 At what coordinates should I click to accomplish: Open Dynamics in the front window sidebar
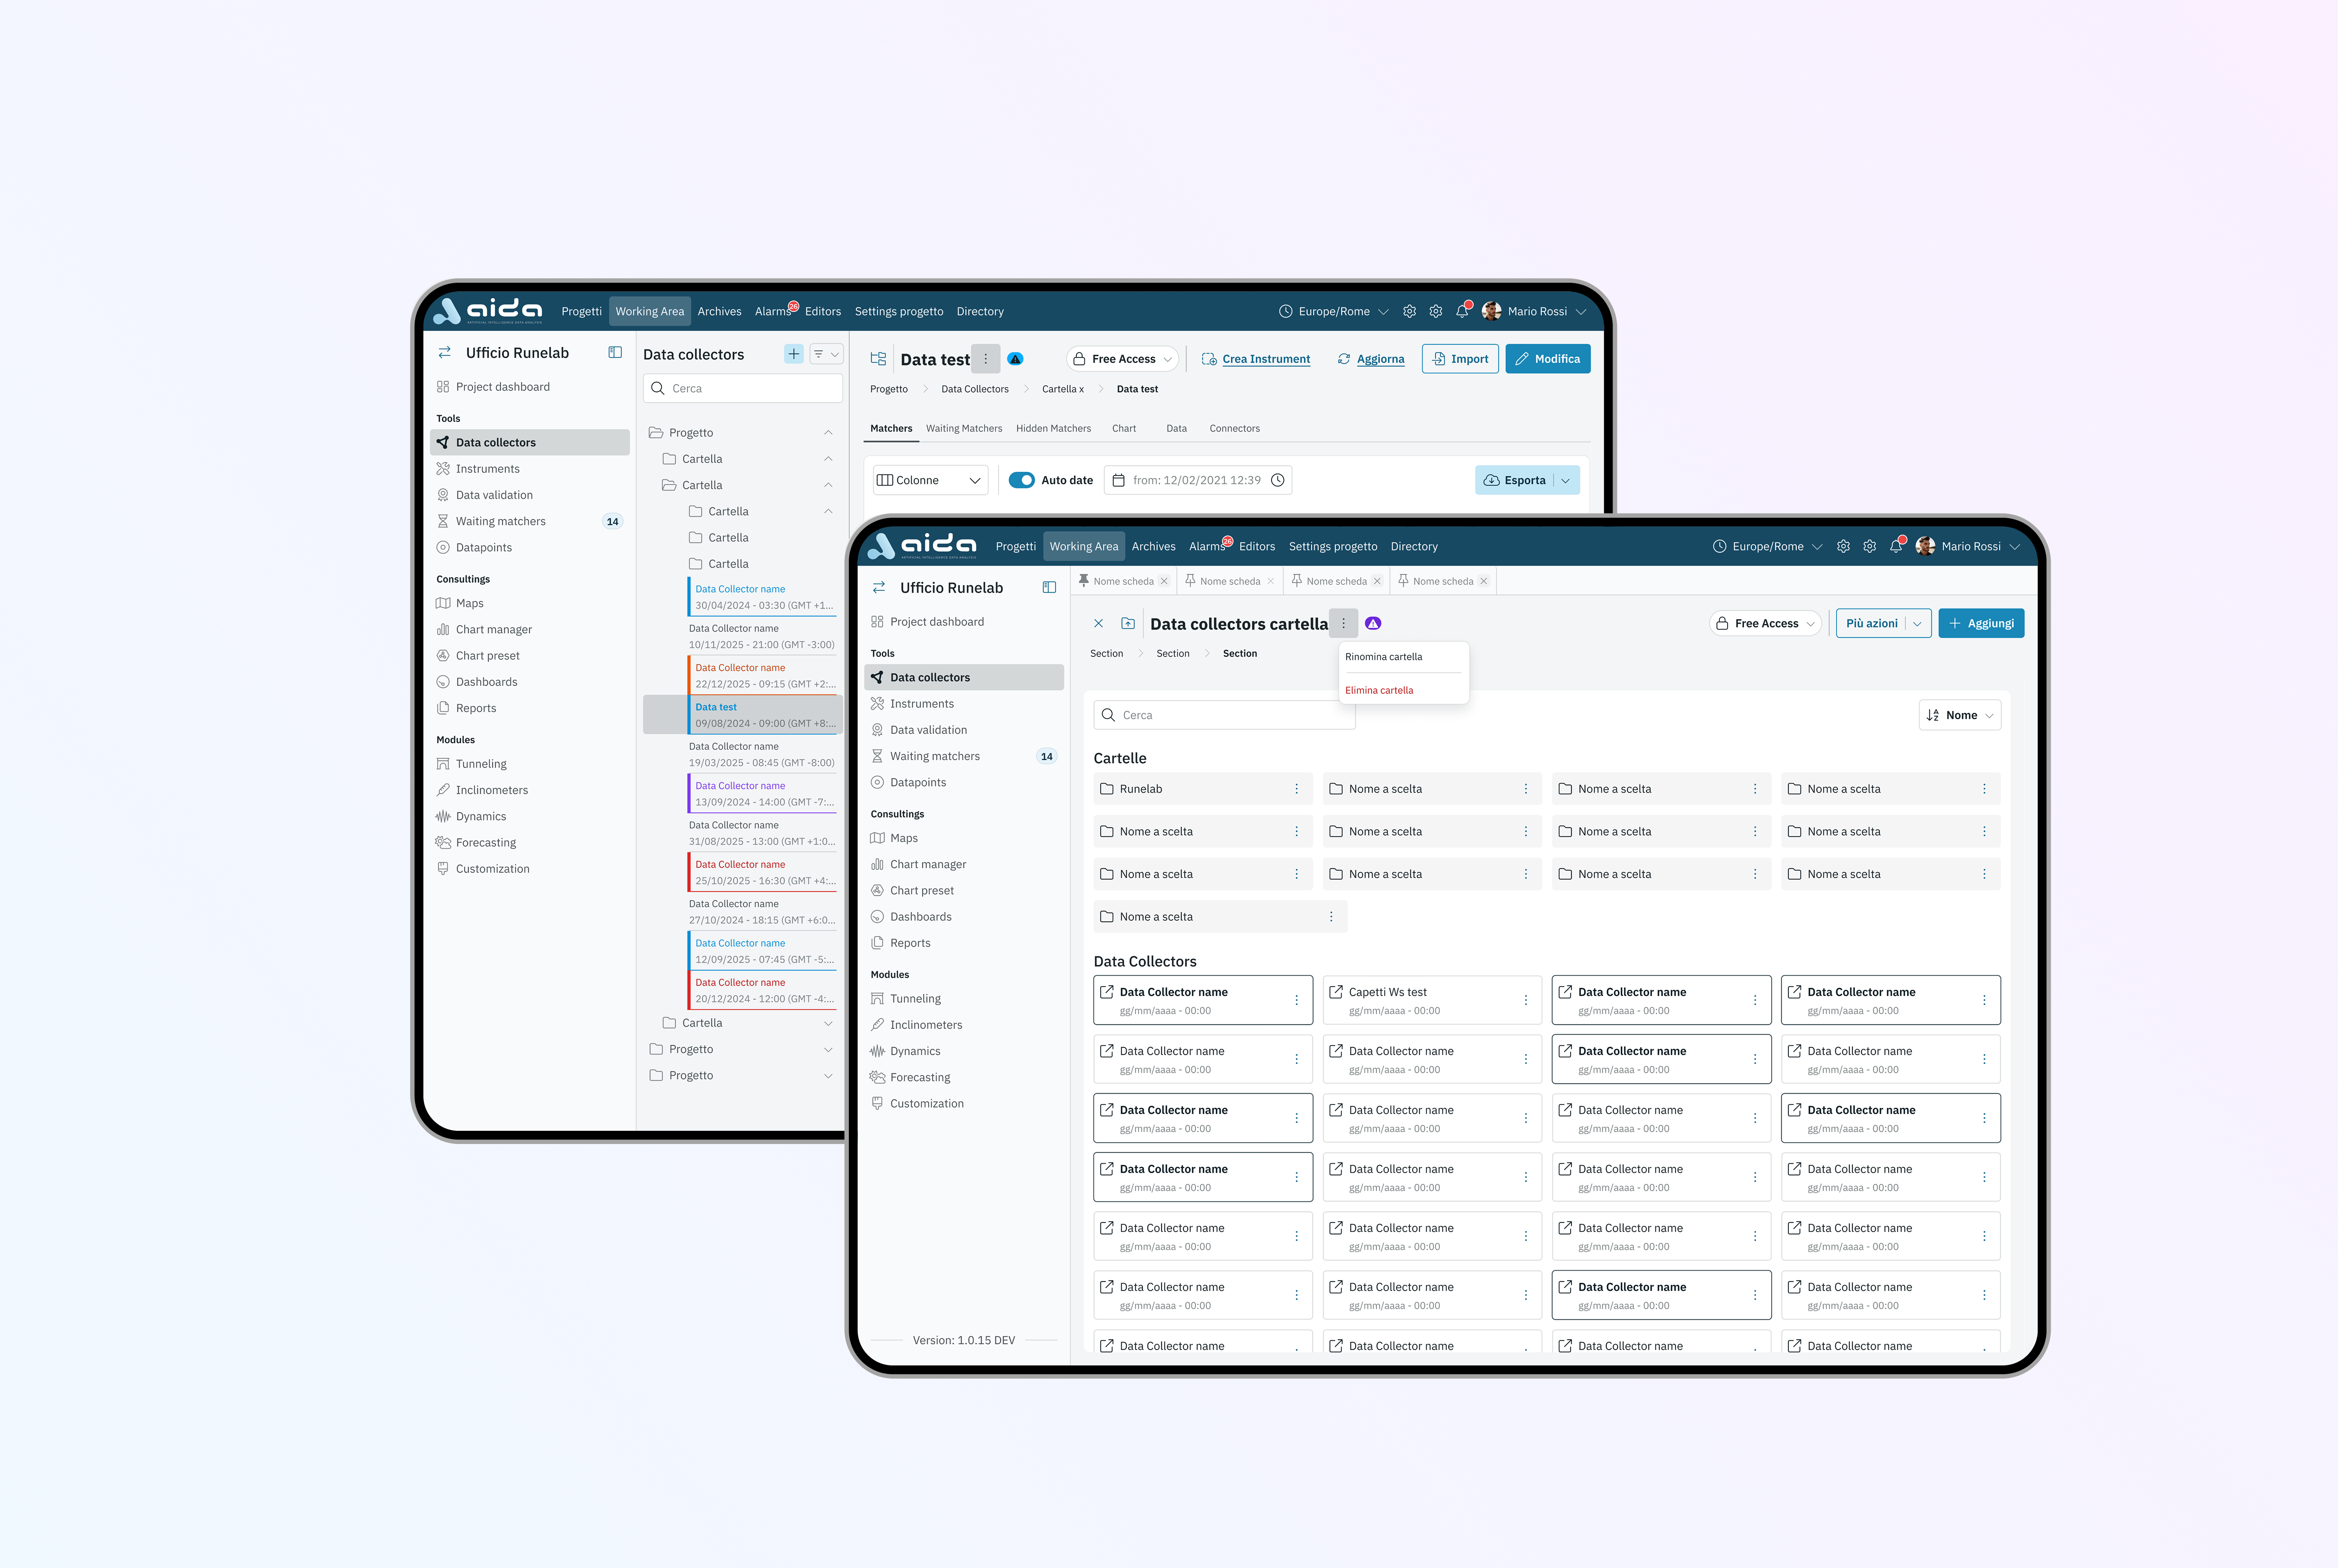point(964,1052)
